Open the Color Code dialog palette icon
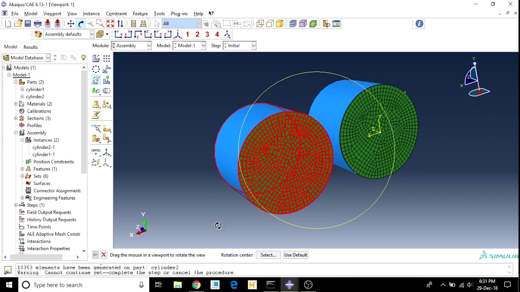520x292 pixels. click(x=38, y=34)
